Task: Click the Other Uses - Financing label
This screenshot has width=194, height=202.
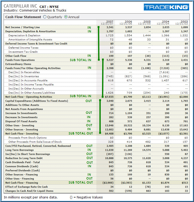Action: (20, 179)
